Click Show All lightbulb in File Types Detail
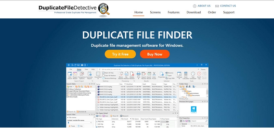Viewport: 274px width, 131px height. (114, 116)
